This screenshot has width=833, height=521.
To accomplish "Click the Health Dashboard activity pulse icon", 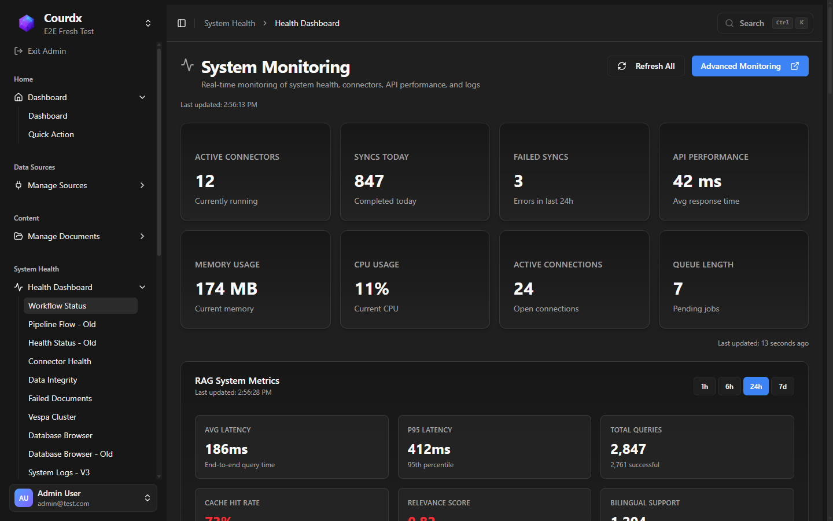I will click(x=17, y=287).
